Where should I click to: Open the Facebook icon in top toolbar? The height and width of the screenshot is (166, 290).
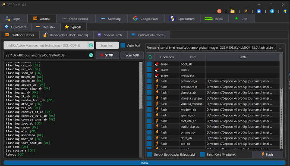tap(259, 11)
